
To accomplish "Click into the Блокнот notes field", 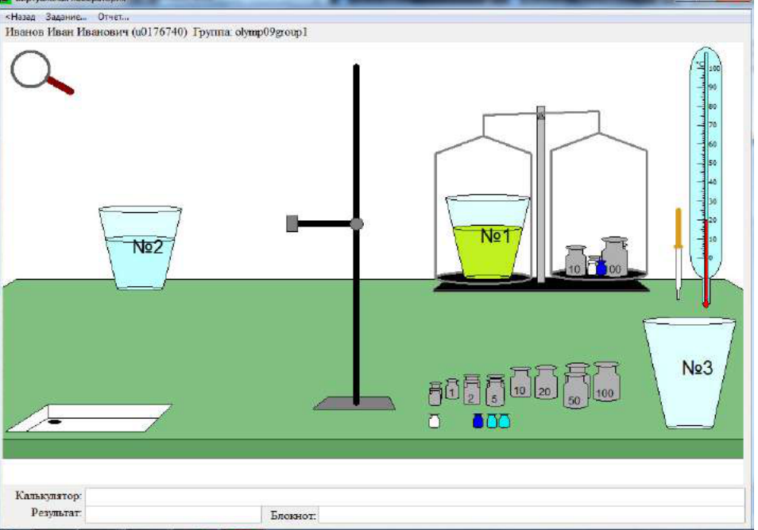I will coord(532,515).
